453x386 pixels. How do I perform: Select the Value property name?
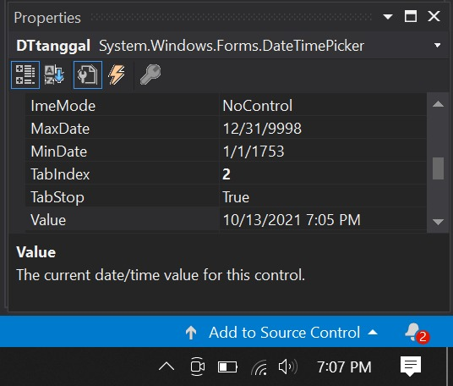48,220
